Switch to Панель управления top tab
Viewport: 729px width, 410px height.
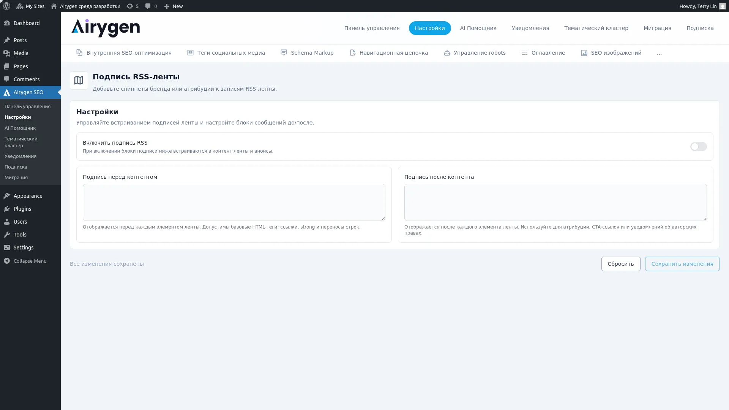pyautogui.click(x=372, y=28)
